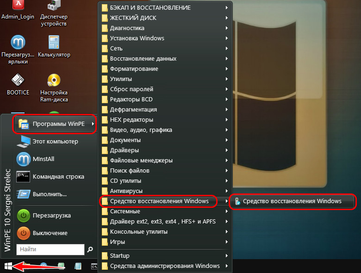The width and height of the screenshot is (361, 273).
Task: Click the Перезагрузка label
Action: (52, 216)
